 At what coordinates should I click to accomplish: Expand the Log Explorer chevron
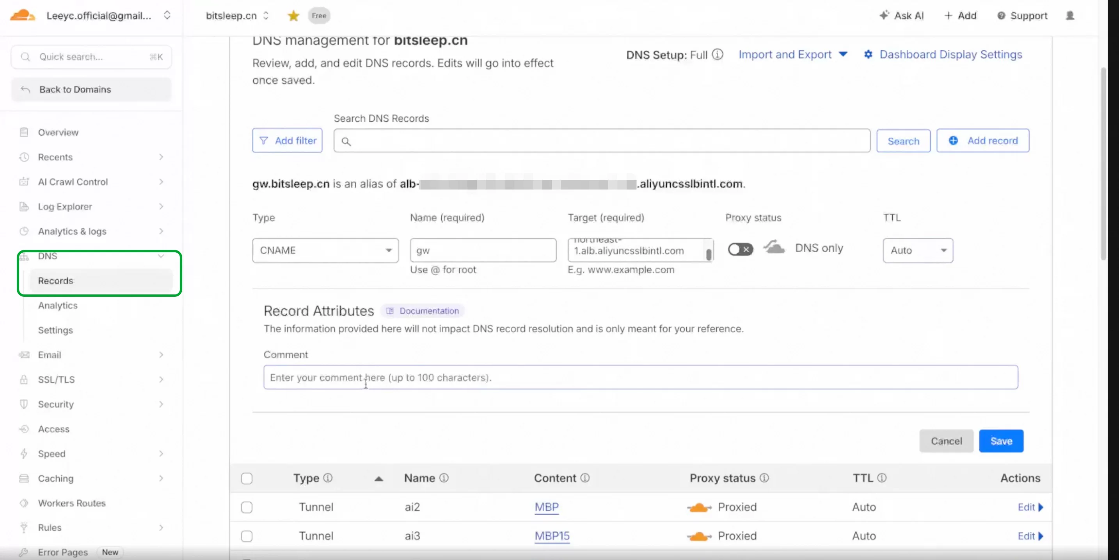[161, 207]
